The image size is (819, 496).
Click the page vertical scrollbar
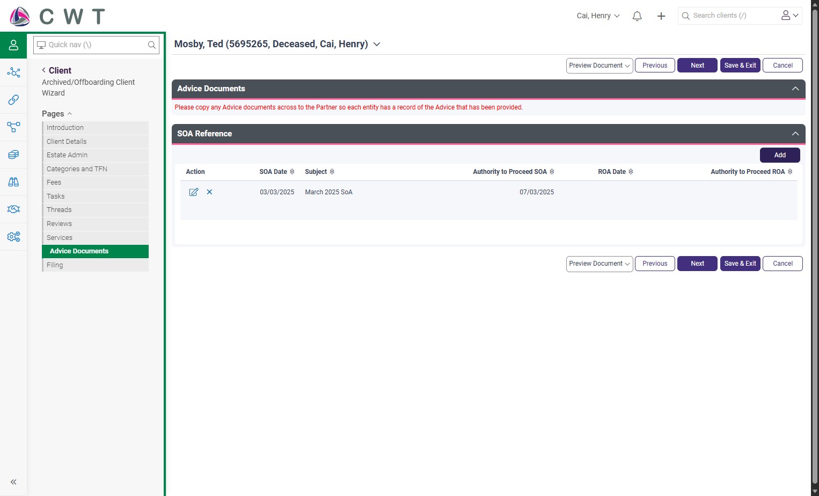coord(815,248)
